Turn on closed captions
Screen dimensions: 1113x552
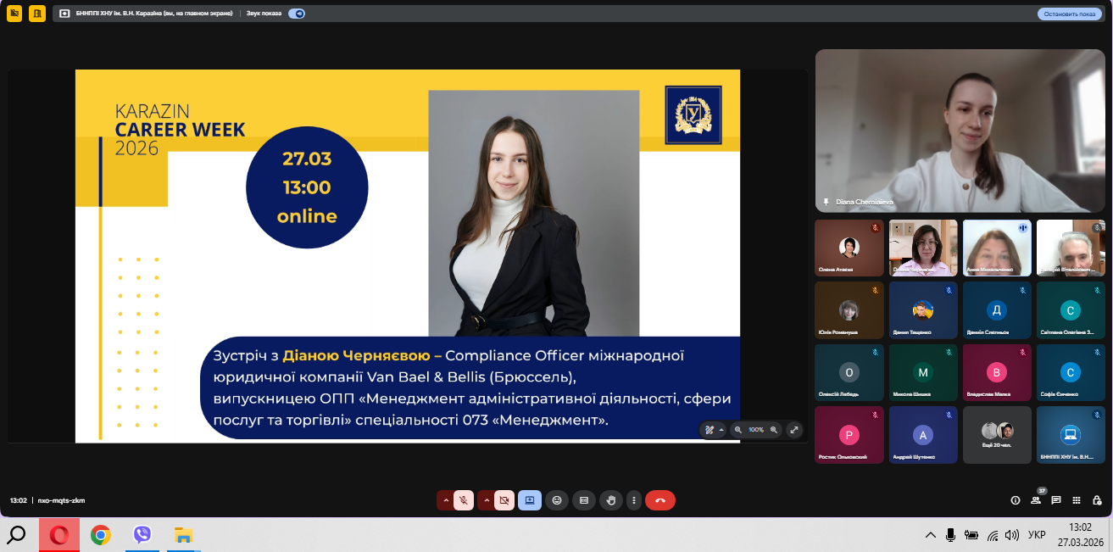[583, 500]
